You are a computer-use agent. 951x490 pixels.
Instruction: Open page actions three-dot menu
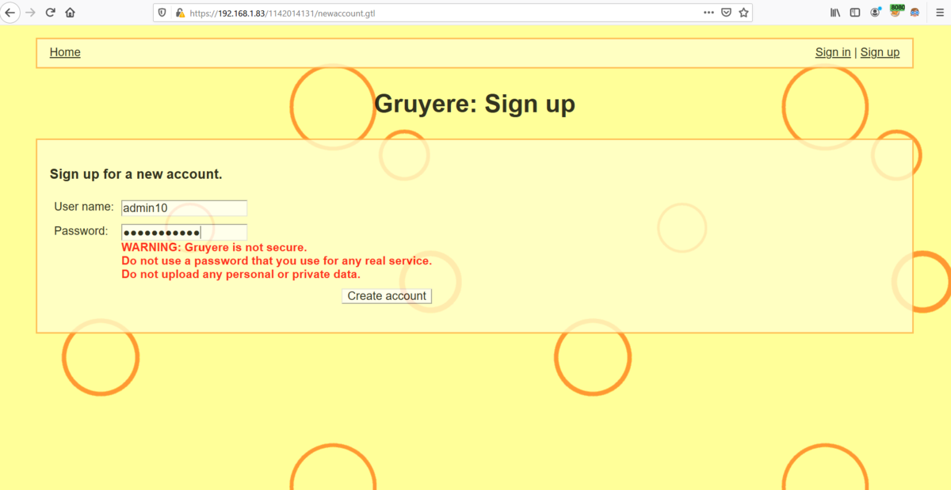tap(708, 13)
